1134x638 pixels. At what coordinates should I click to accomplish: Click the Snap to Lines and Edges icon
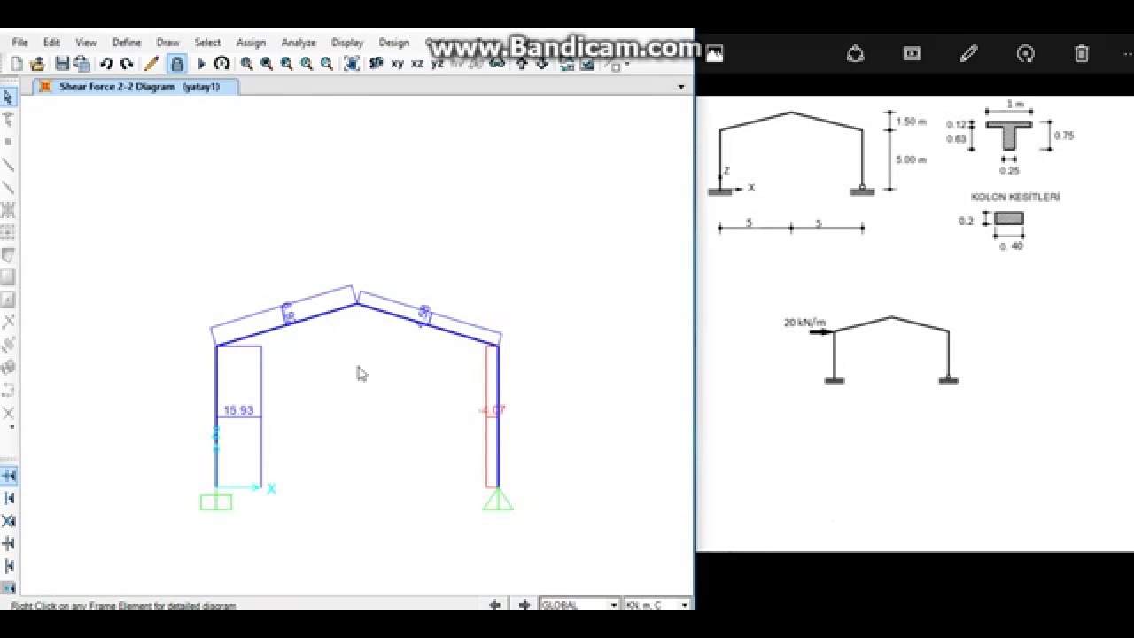(9, 565)
